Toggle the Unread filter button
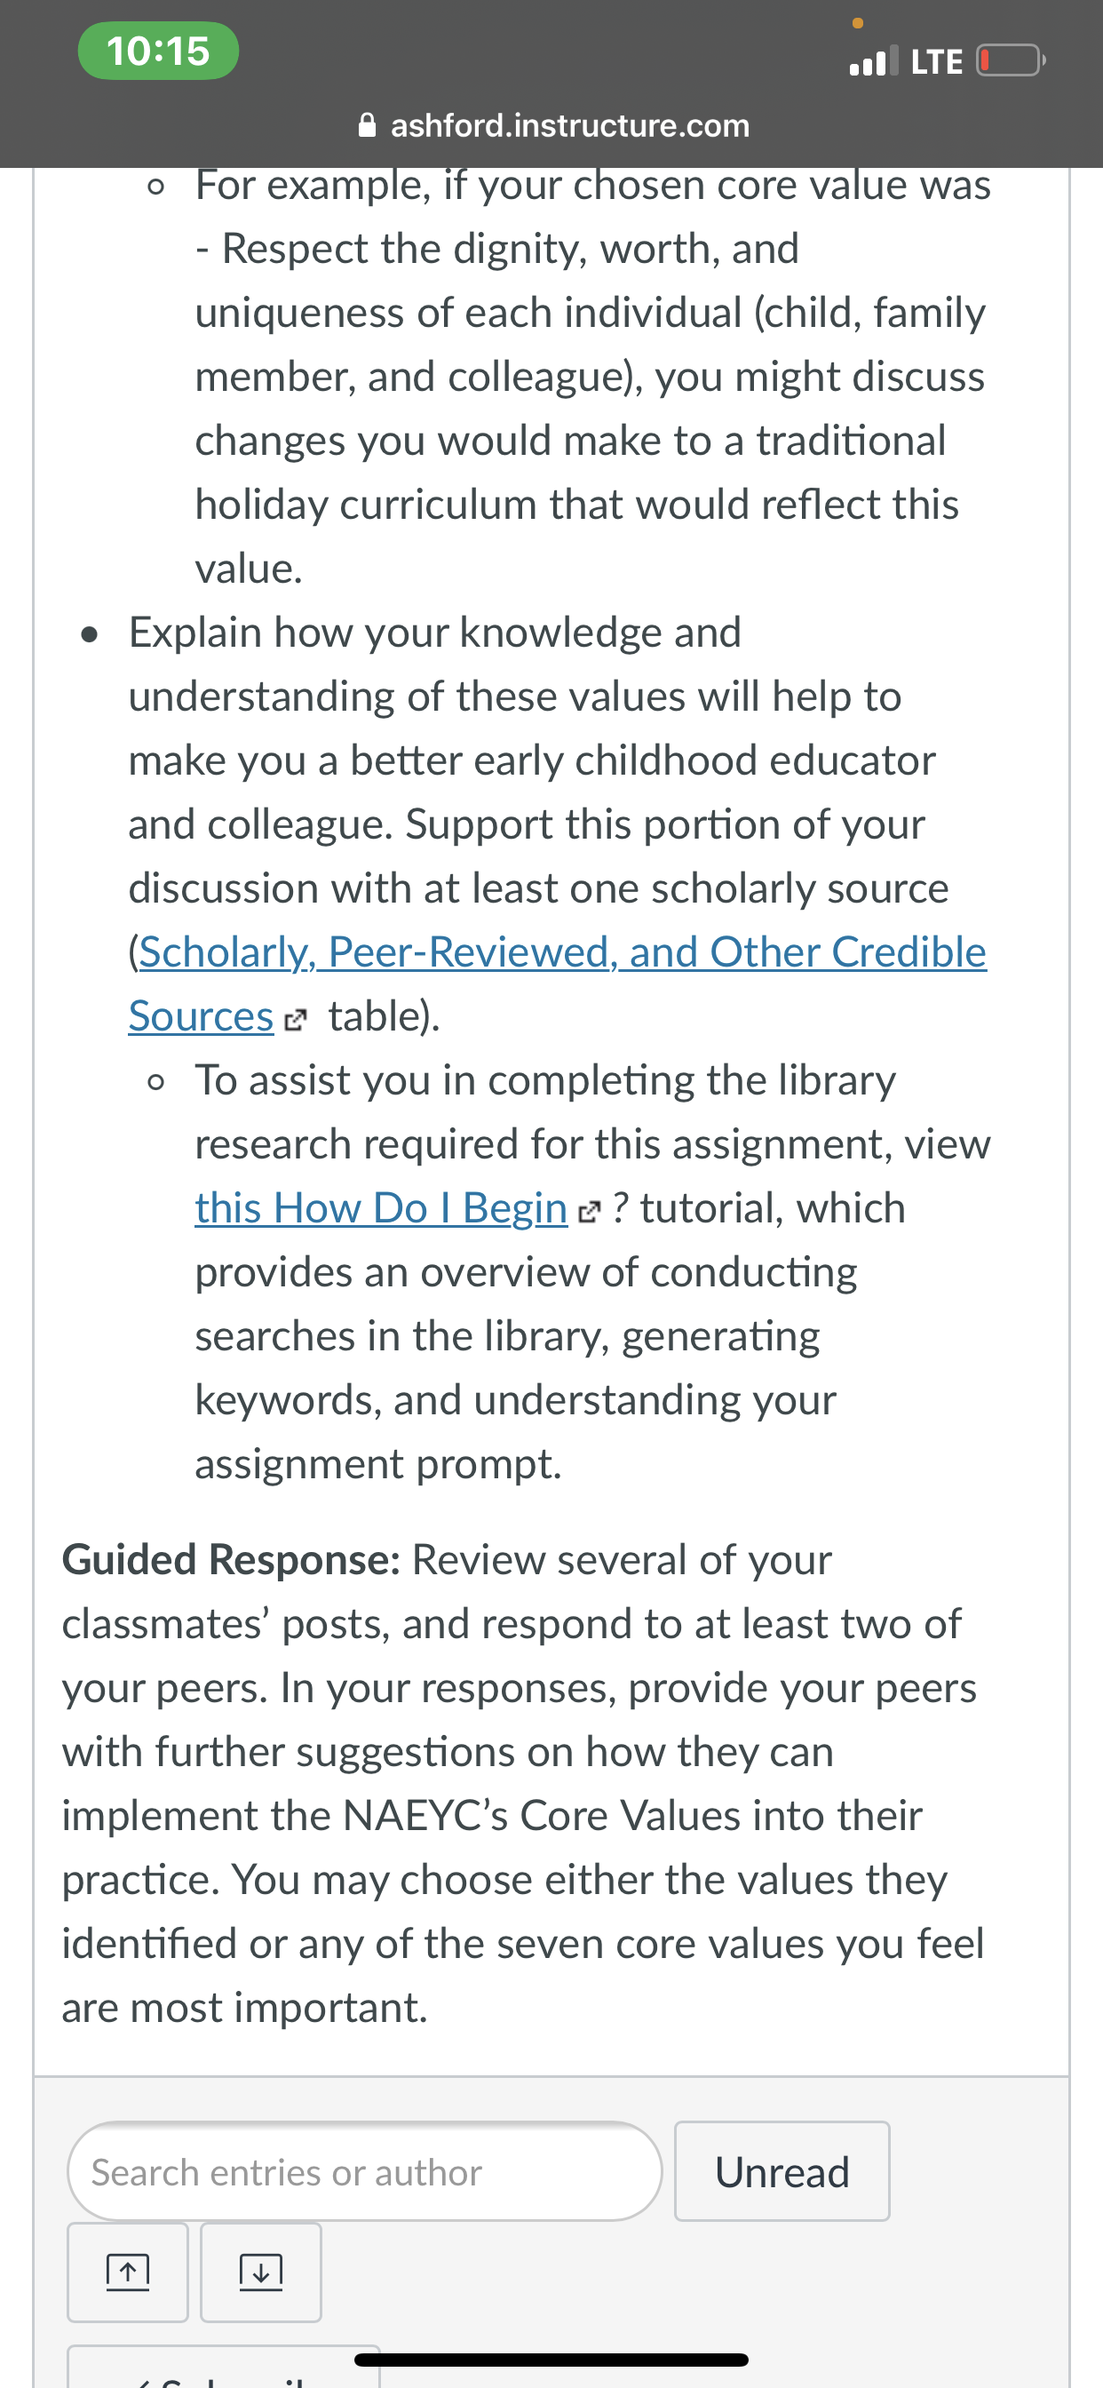 coord(782,2171)
